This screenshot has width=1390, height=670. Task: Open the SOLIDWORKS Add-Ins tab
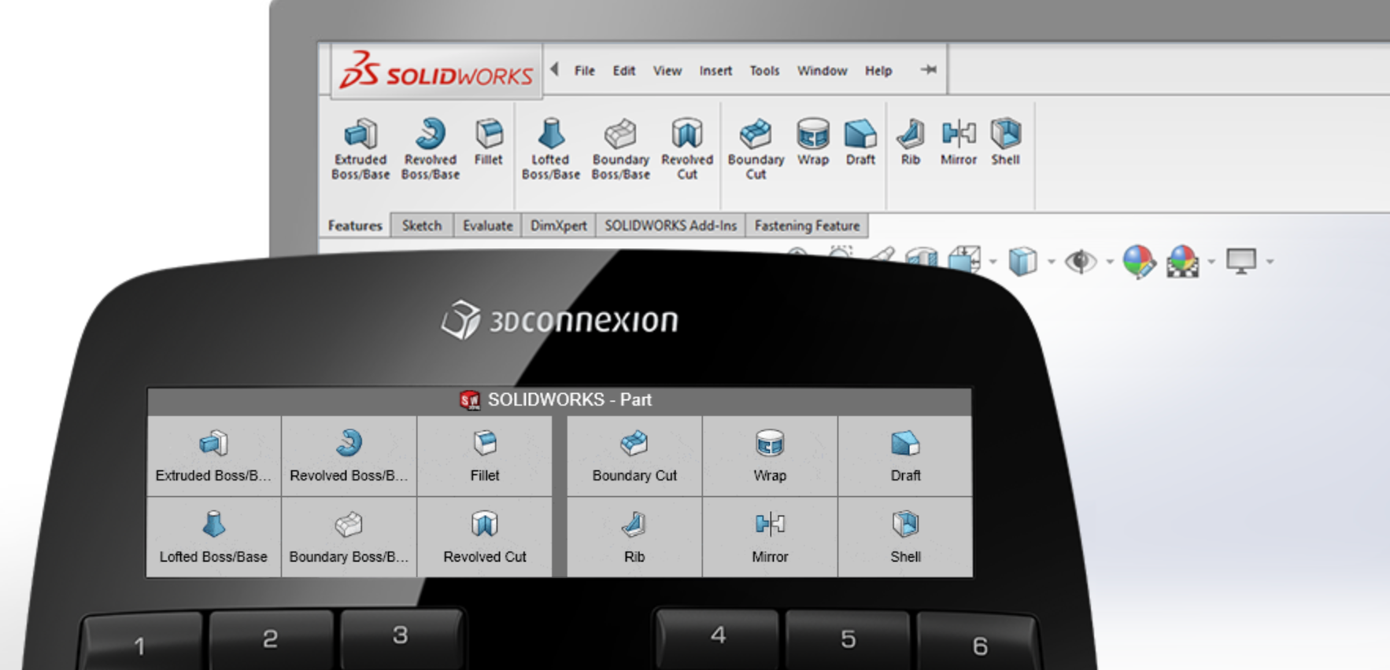pos(671,226)
